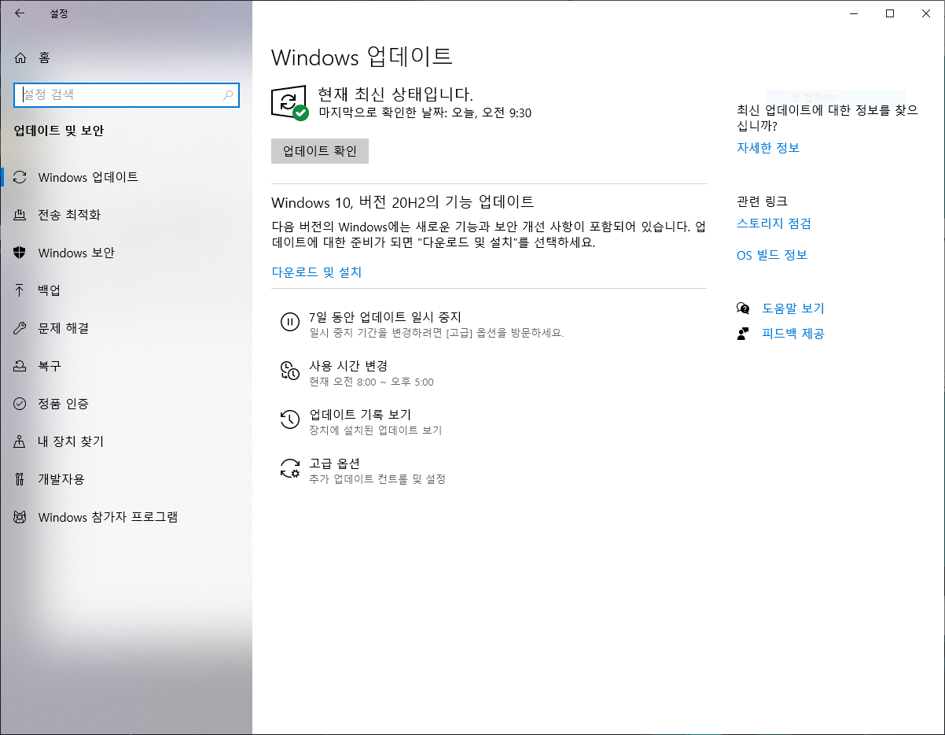Click the last checked date 오늘, 오전 9:30 text
The width and height of the screenshot is (945, 735).
(491, 113)
